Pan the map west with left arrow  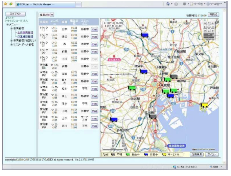[x=205, y=27]
